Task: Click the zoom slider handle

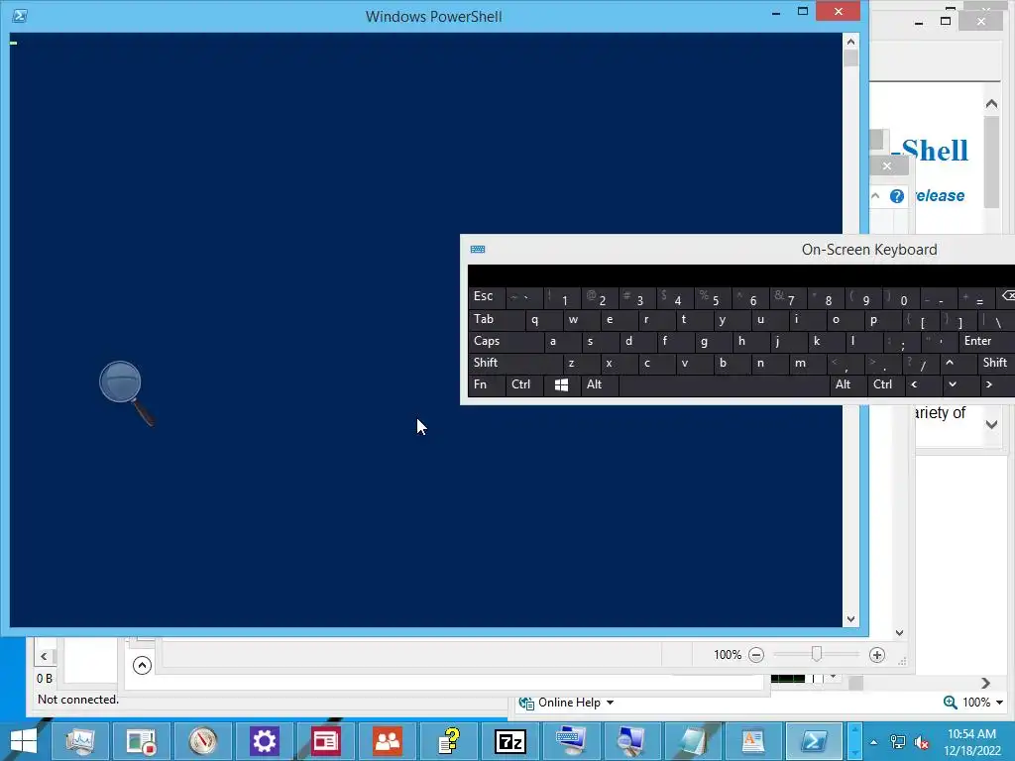Action: coord(817,654)
